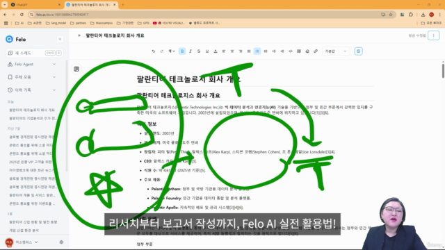
Task: Open the document outline icon left of page
Action: click(76, 69)
